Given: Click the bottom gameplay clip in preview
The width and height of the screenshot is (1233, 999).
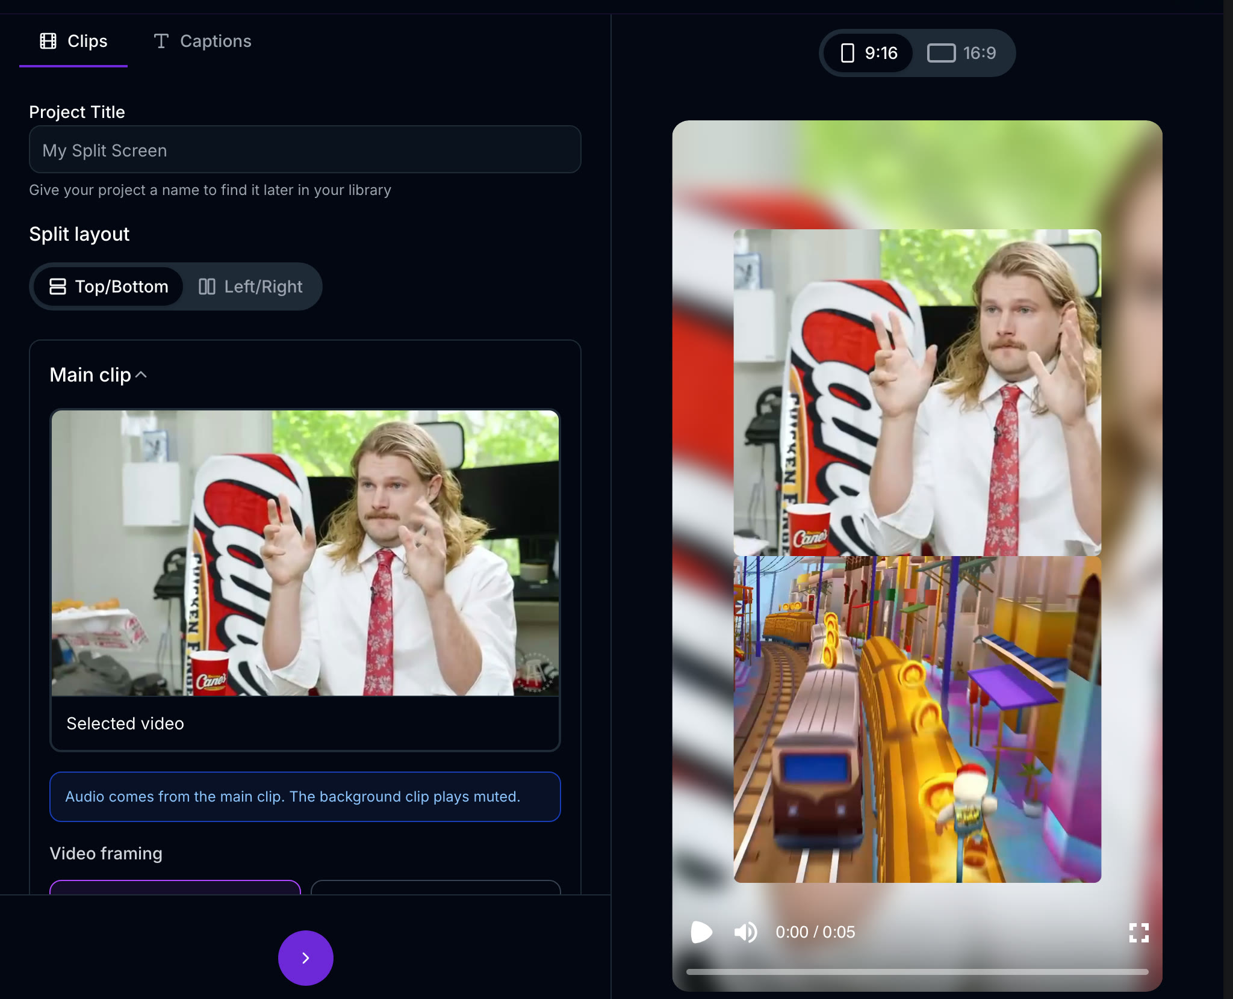Looking at the screenshot, I should tap(917, 719).
